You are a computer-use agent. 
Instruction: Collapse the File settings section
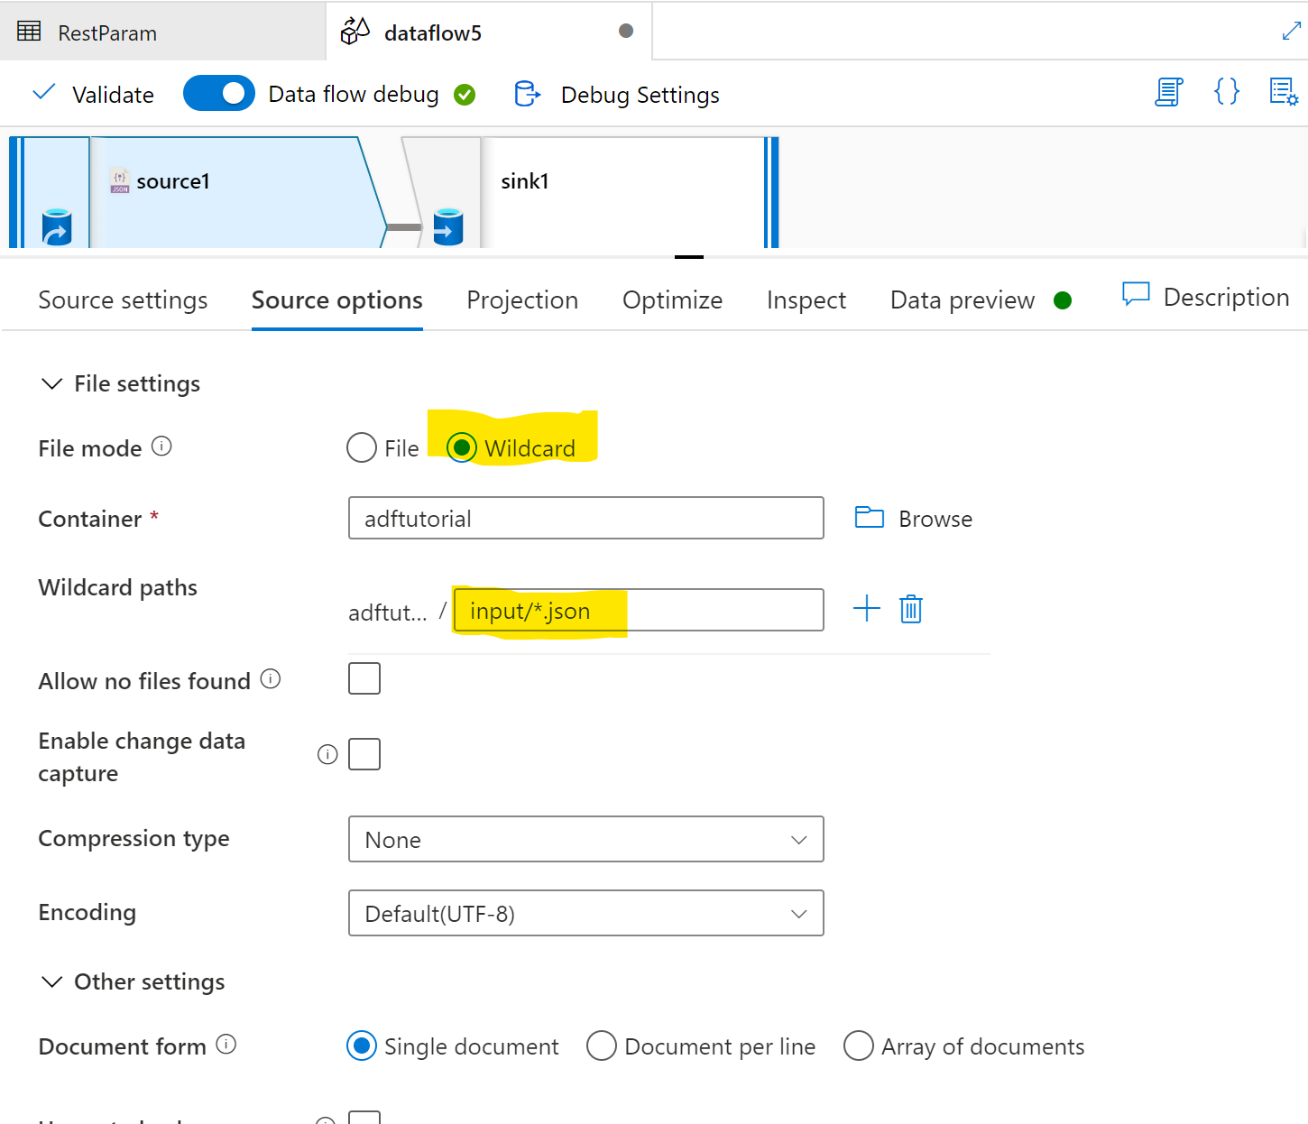click(x=51, y=382)
